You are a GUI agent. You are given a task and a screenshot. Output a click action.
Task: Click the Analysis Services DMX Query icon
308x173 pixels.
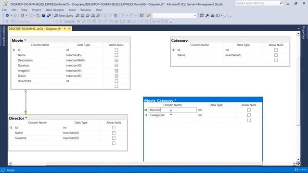pyautogui.click(x=88, y=15)
